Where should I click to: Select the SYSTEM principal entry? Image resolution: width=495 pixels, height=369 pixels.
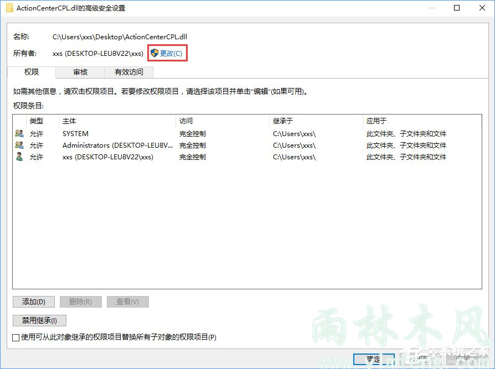(75, 134)
